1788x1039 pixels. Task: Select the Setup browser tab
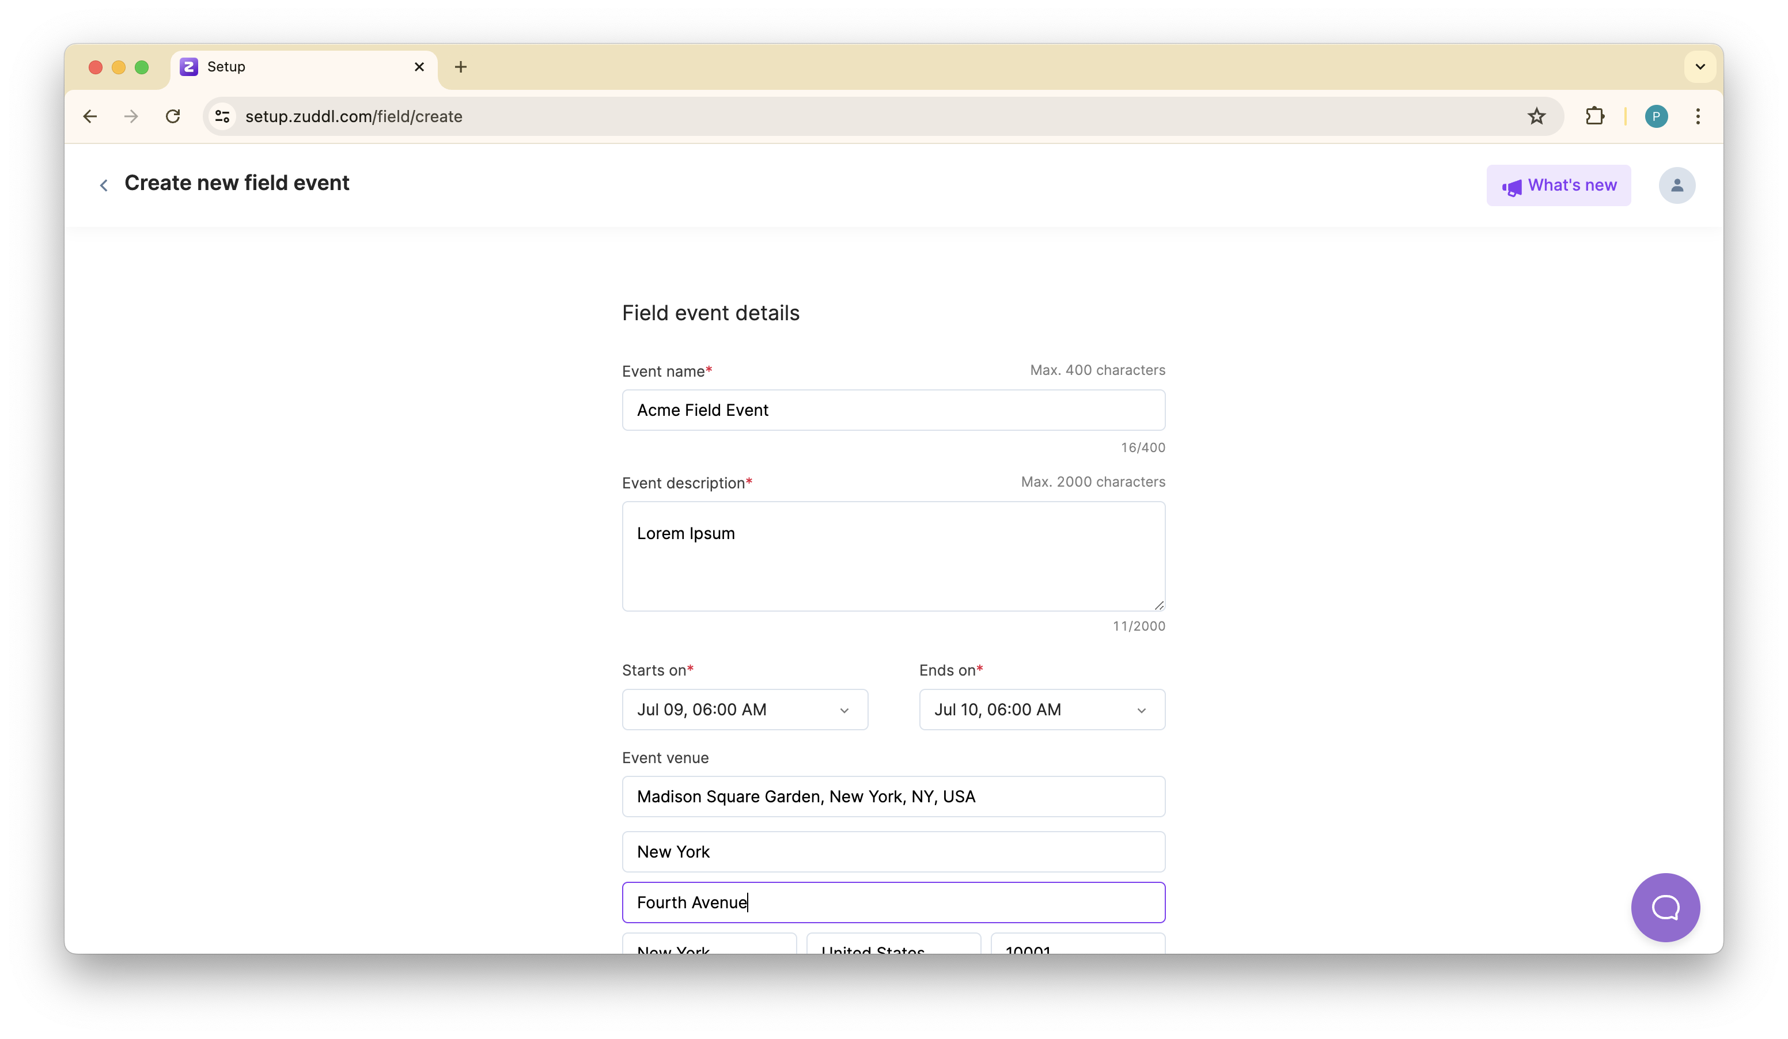click(284, 67)
